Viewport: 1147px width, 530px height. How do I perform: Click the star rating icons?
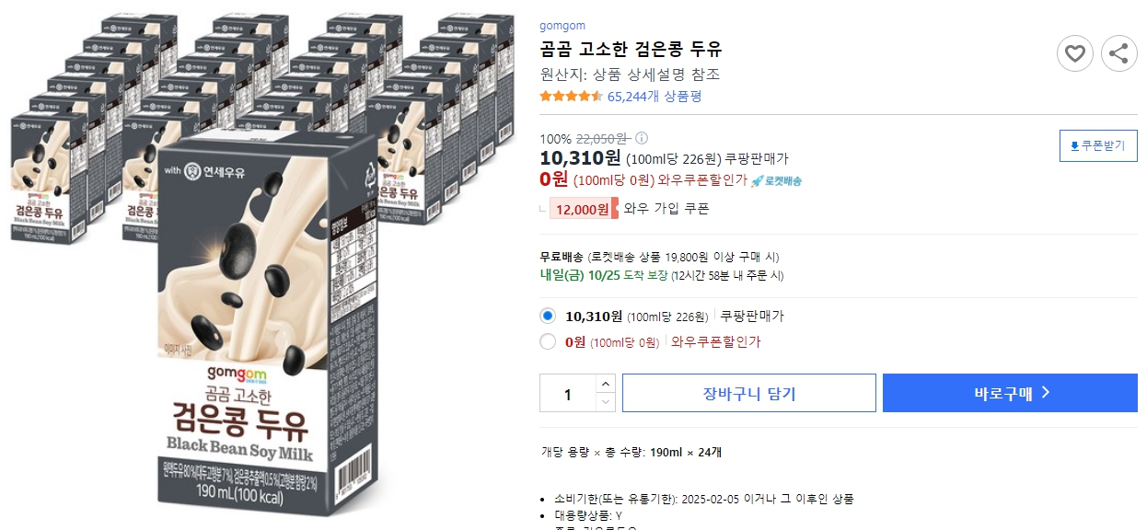(x=569, y=96)
